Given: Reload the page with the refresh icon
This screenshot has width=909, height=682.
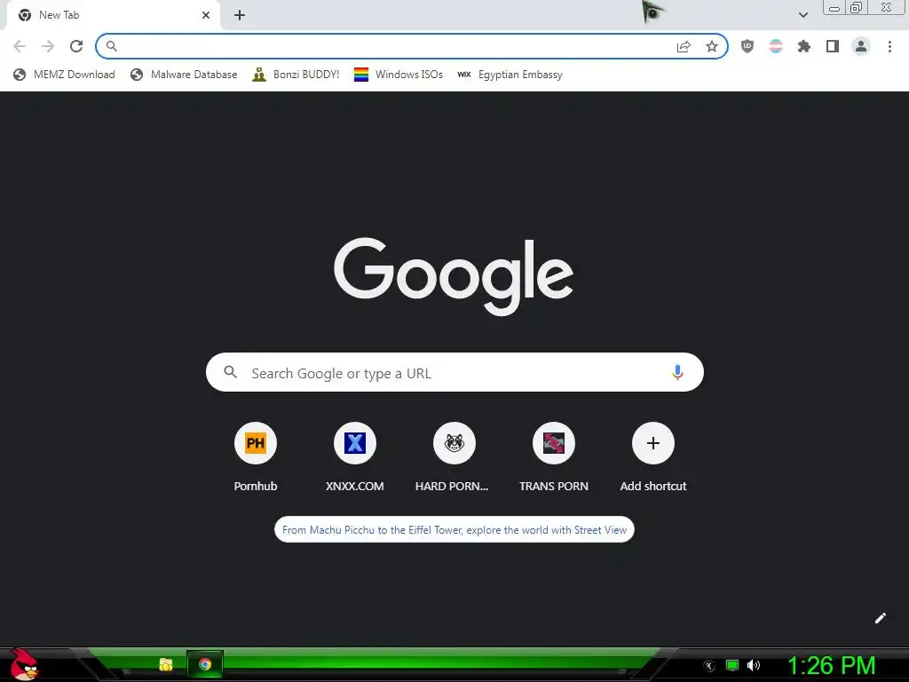Looking at the screenshot, I should click(76, 46).
